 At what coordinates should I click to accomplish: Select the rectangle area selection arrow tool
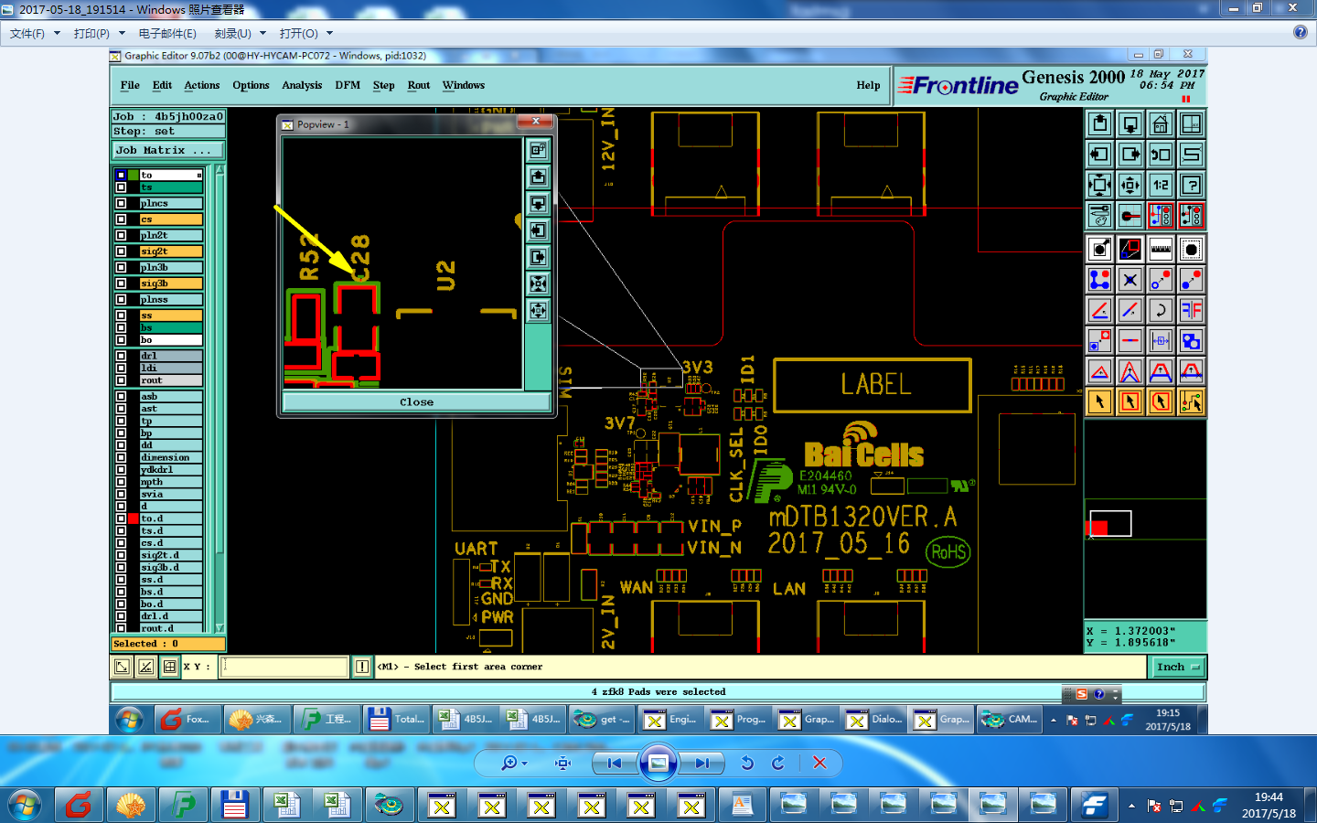click(1130, 401)
